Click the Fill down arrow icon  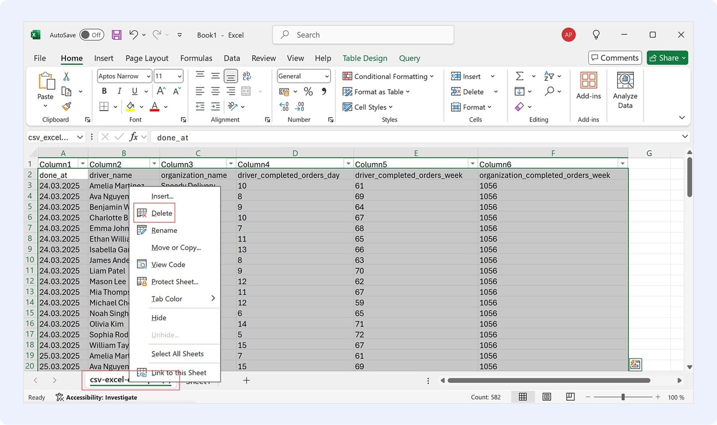pyautogui.click(x=520, y=91)
